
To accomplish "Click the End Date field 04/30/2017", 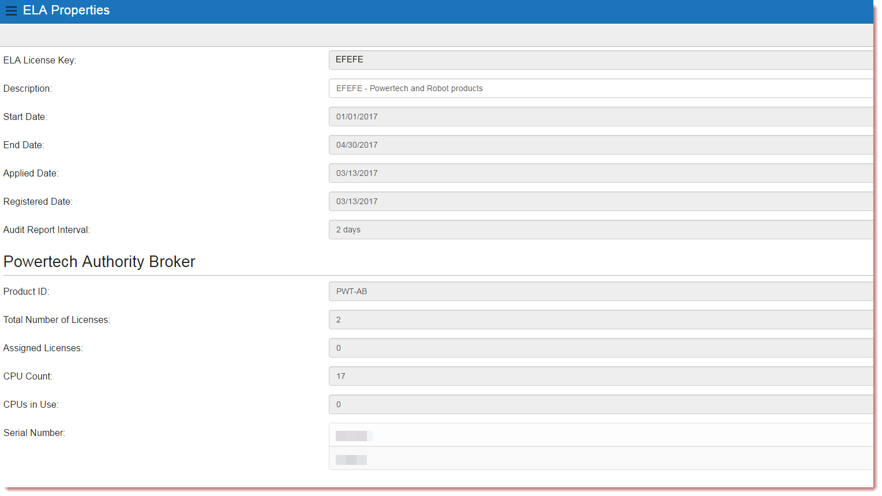I will coord(601,145).
